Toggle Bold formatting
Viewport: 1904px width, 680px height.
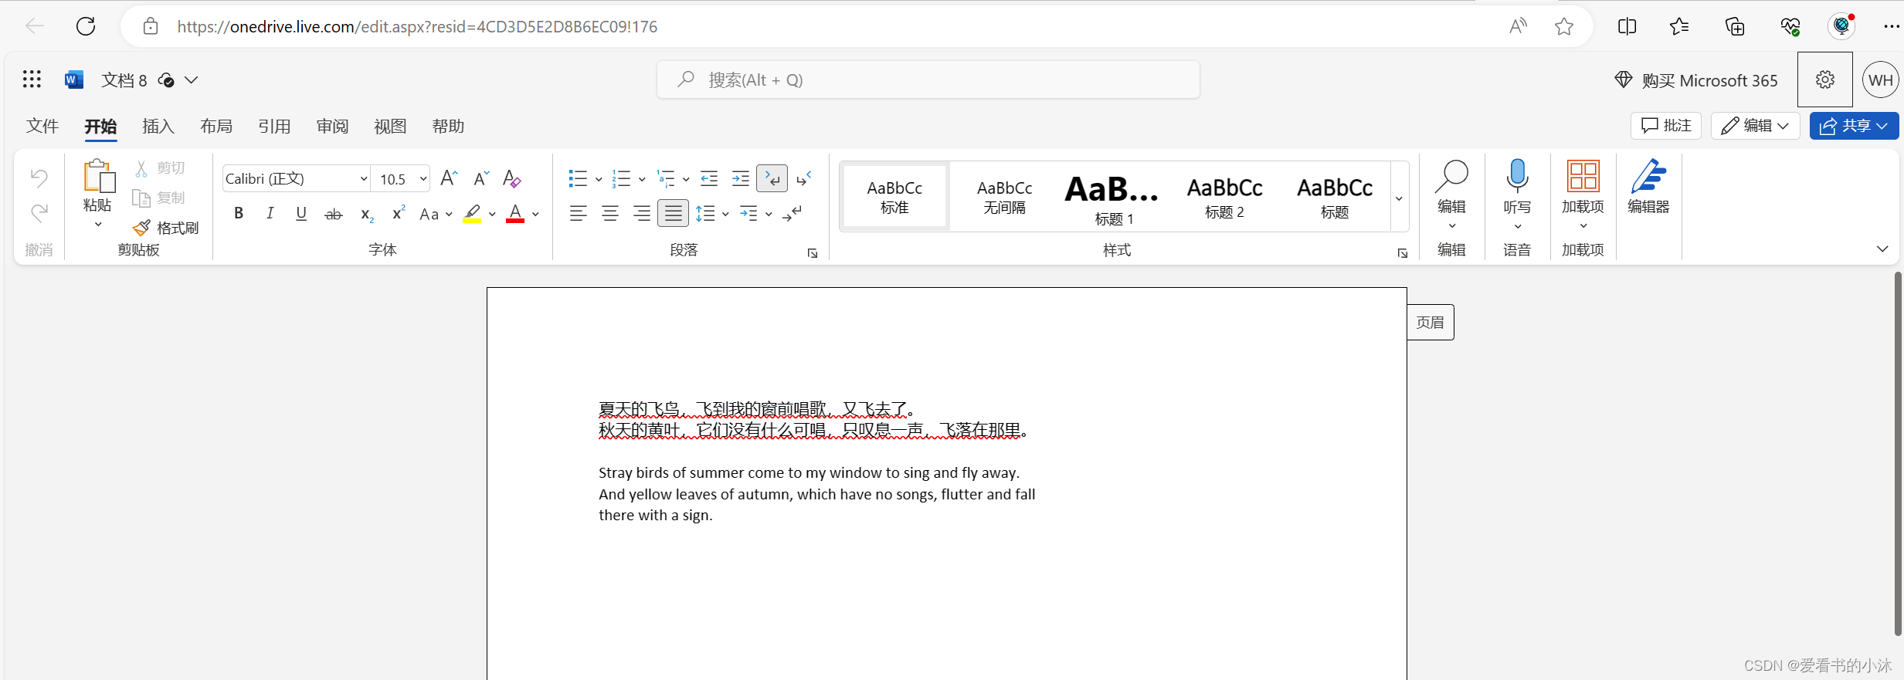coord(239,214)
